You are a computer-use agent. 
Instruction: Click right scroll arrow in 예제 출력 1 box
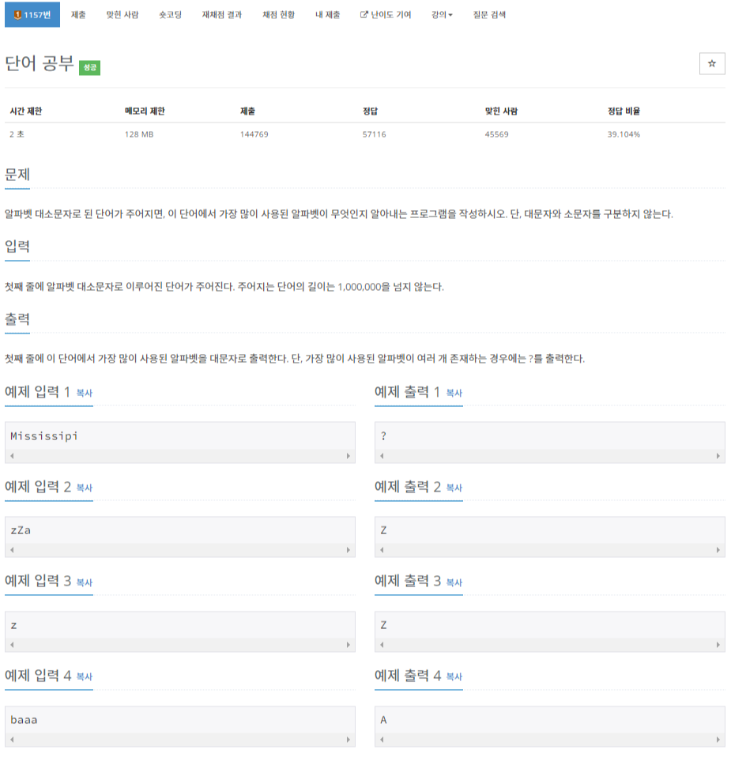(x=718, y=456)
